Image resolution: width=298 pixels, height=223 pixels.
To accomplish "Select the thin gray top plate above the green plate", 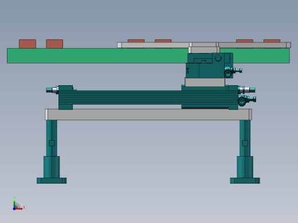I will coord(204,45).
